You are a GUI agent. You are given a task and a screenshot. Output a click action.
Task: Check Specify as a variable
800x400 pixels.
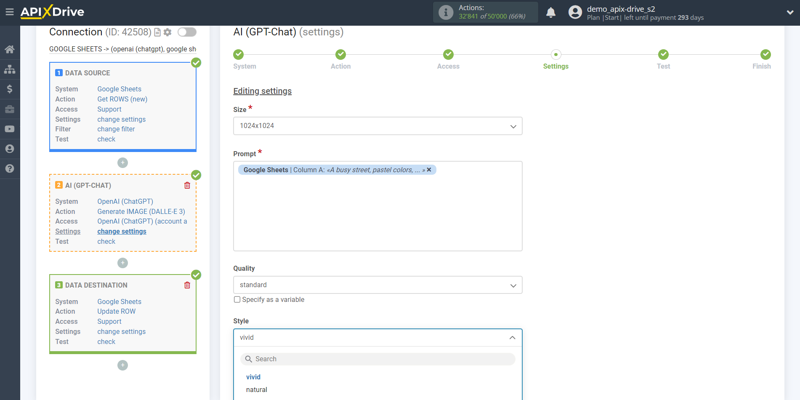(x=237, y=299)
